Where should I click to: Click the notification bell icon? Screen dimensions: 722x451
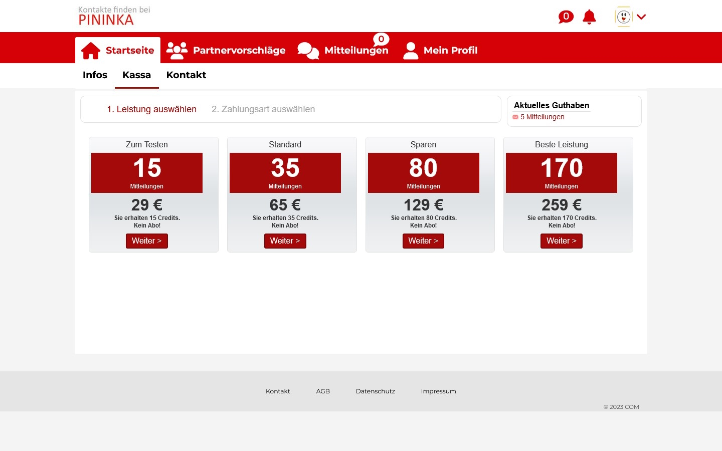pos(589,17)
